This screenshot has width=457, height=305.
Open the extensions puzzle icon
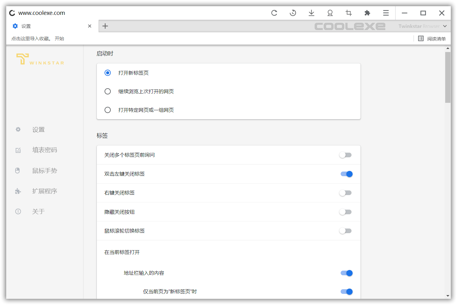click(x=367, y=13)
